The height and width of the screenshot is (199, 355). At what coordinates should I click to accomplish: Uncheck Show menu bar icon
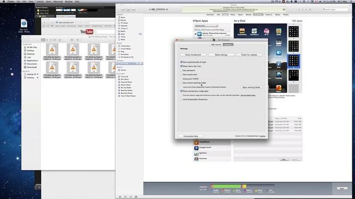coord(181,66)
